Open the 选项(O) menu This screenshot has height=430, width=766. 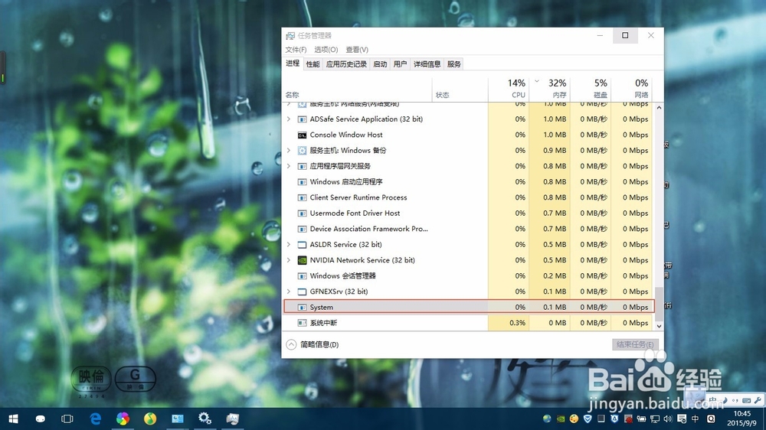(x=326, y=50)
